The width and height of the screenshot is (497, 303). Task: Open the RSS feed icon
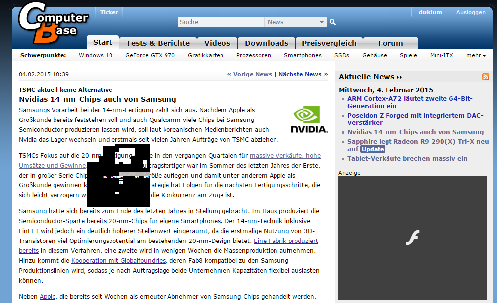pyautogui.click(x=485, y=77)
